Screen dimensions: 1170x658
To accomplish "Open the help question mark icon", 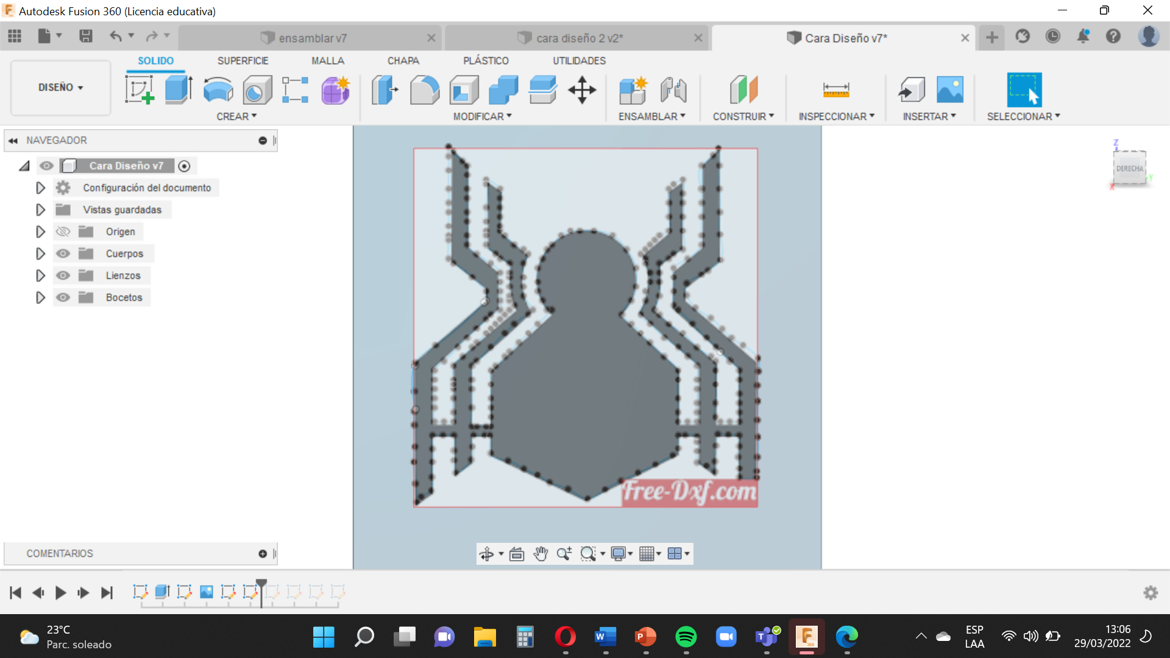I will pyautogui.click(x=1113, y=37).
